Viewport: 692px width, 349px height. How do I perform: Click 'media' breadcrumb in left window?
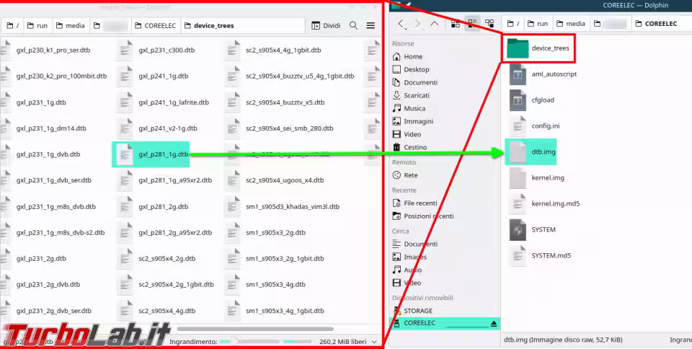(x=71, y=25)
